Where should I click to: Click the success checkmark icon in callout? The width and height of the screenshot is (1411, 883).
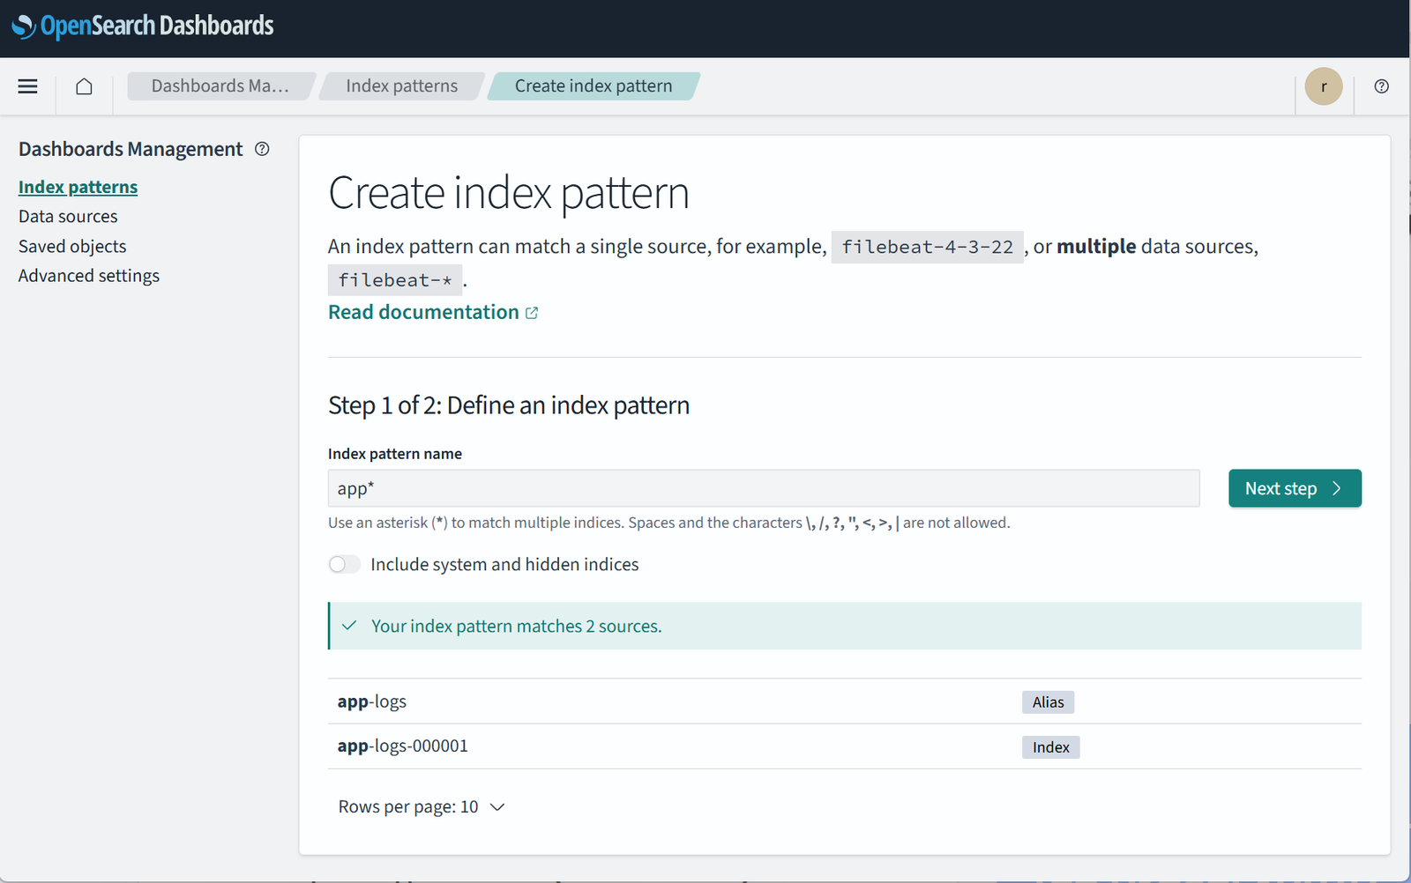coord(349,626)
